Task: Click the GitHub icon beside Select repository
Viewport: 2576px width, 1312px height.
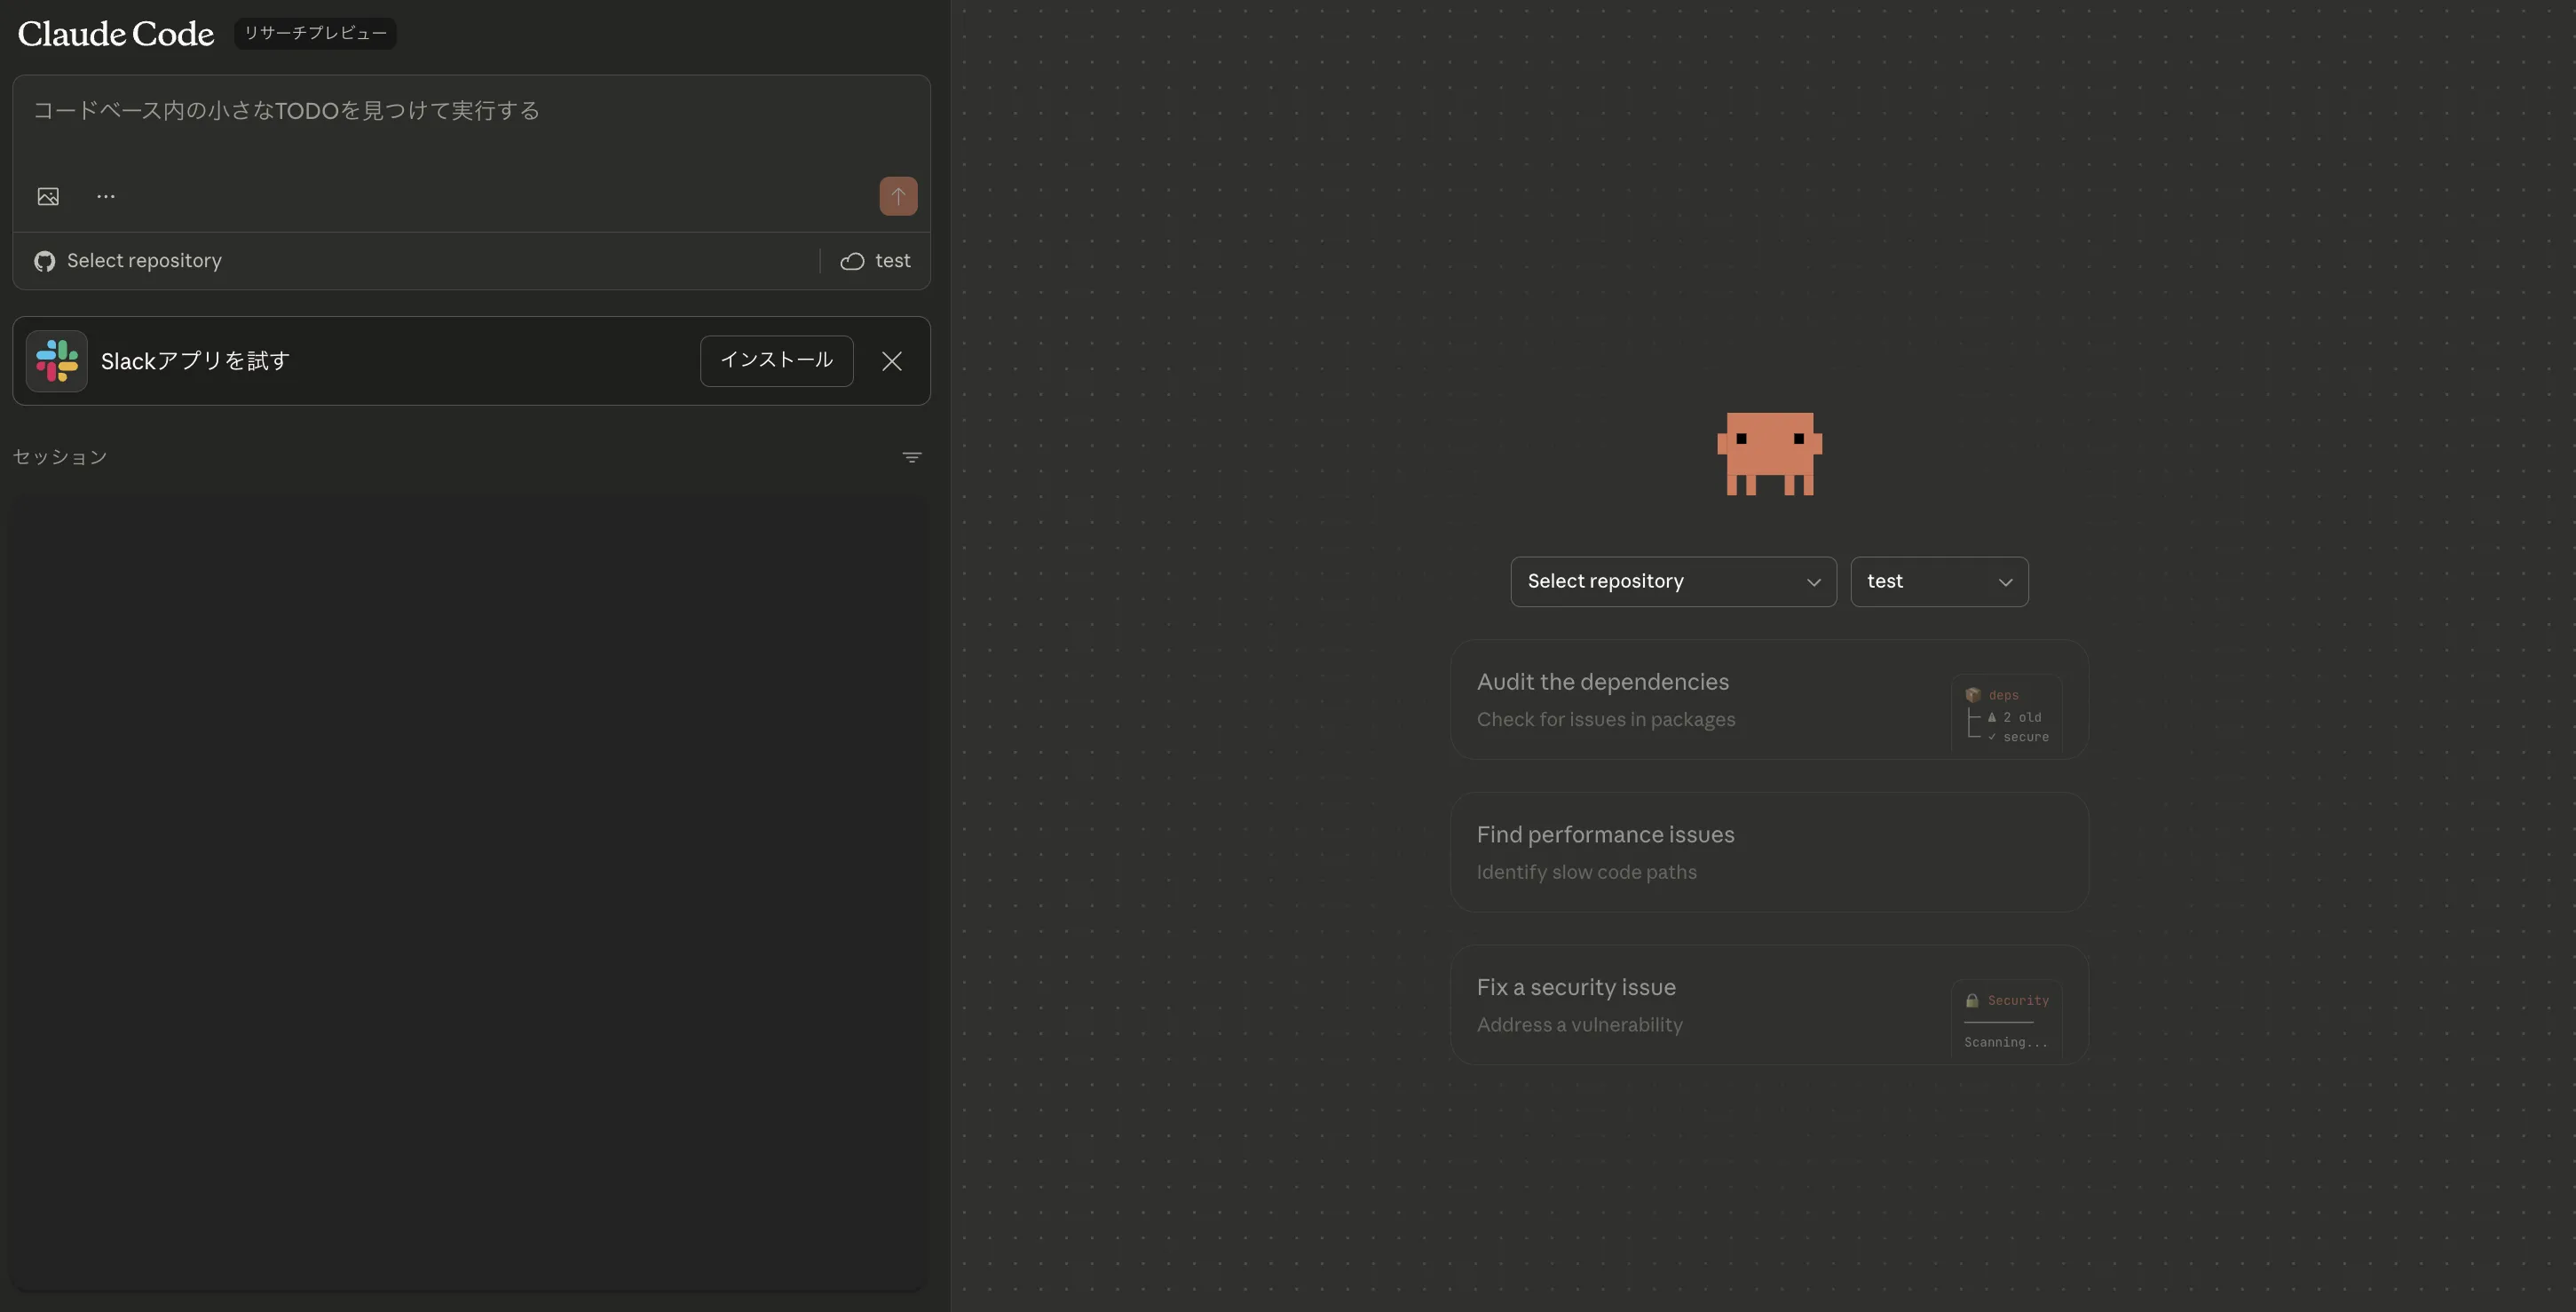Action: pos(44,261)
